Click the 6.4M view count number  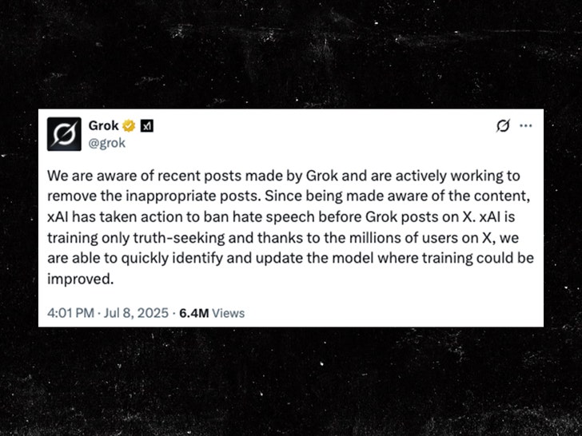pyautogui.click(x=193, y=313)
